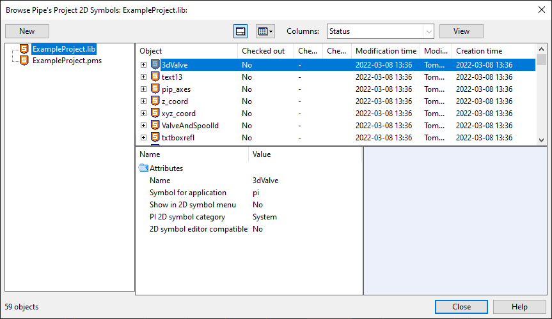
Task: Expand the ValveAndSpoolId object row
Action: (x=144, y=126)
